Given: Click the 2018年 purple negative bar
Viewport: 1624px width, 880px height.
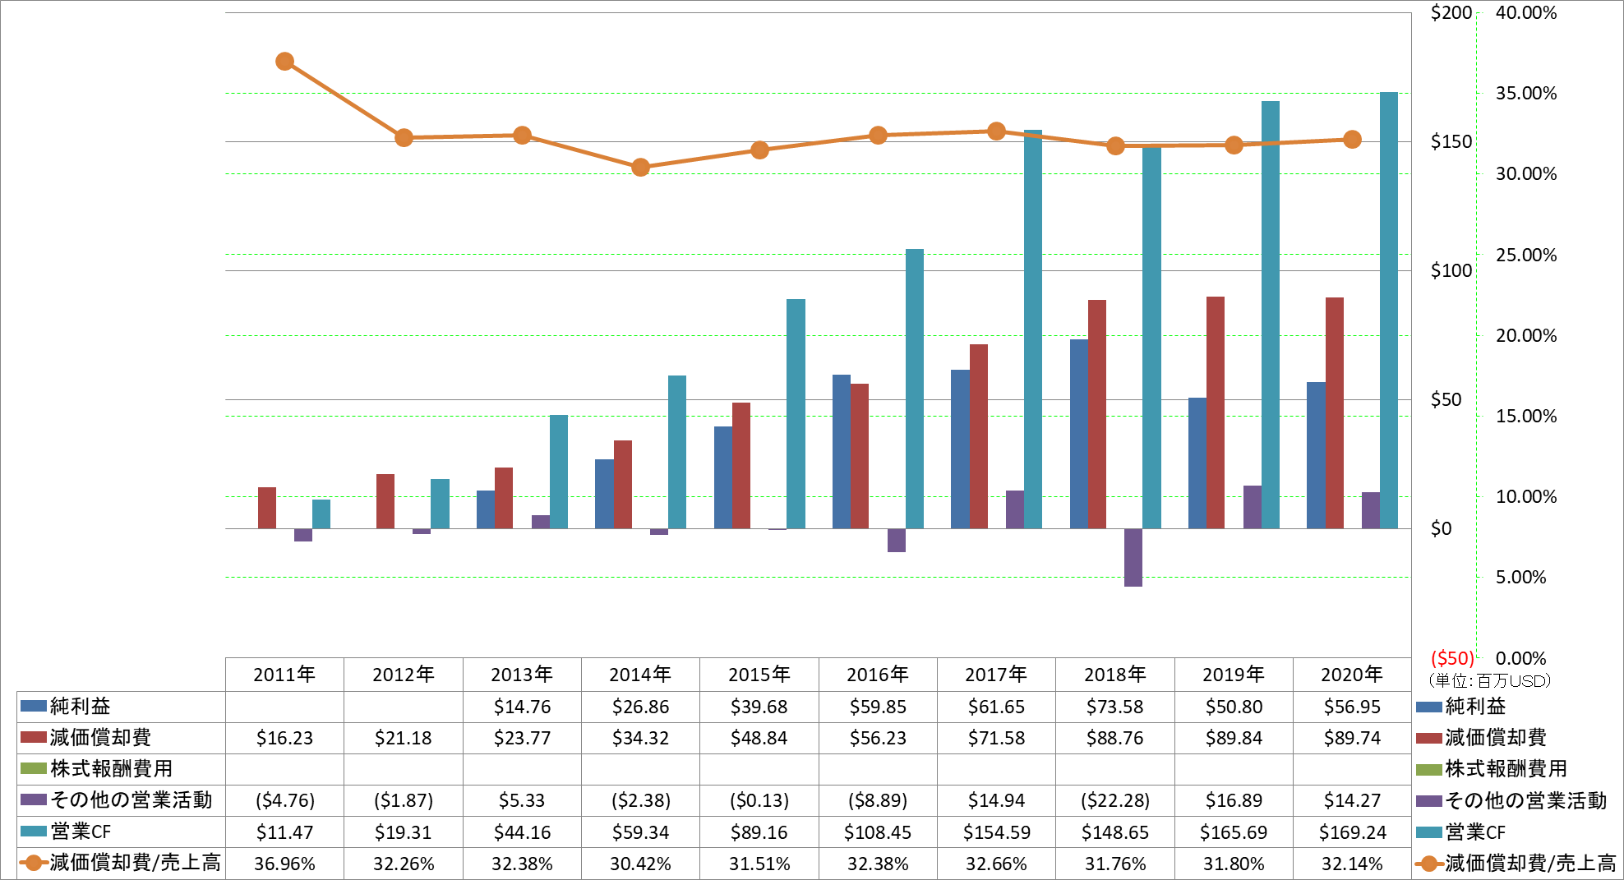Looking at the screenshot, I should tap(1133, 557).
